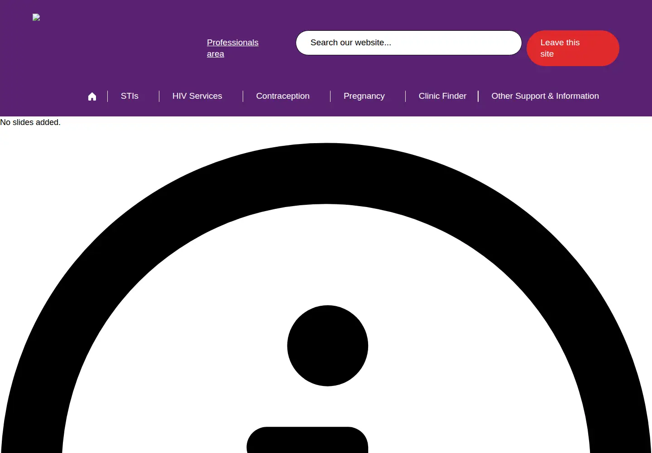Focus the Search our website field
The width and height of the screenshot is (652, 453).
pos(409,43)
